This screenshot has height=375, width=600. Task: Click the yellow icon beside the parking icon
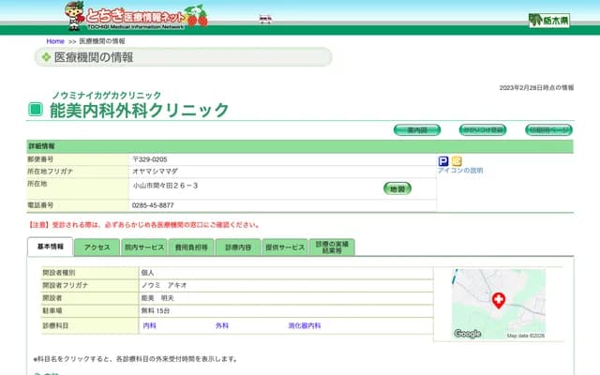[457, 160]
